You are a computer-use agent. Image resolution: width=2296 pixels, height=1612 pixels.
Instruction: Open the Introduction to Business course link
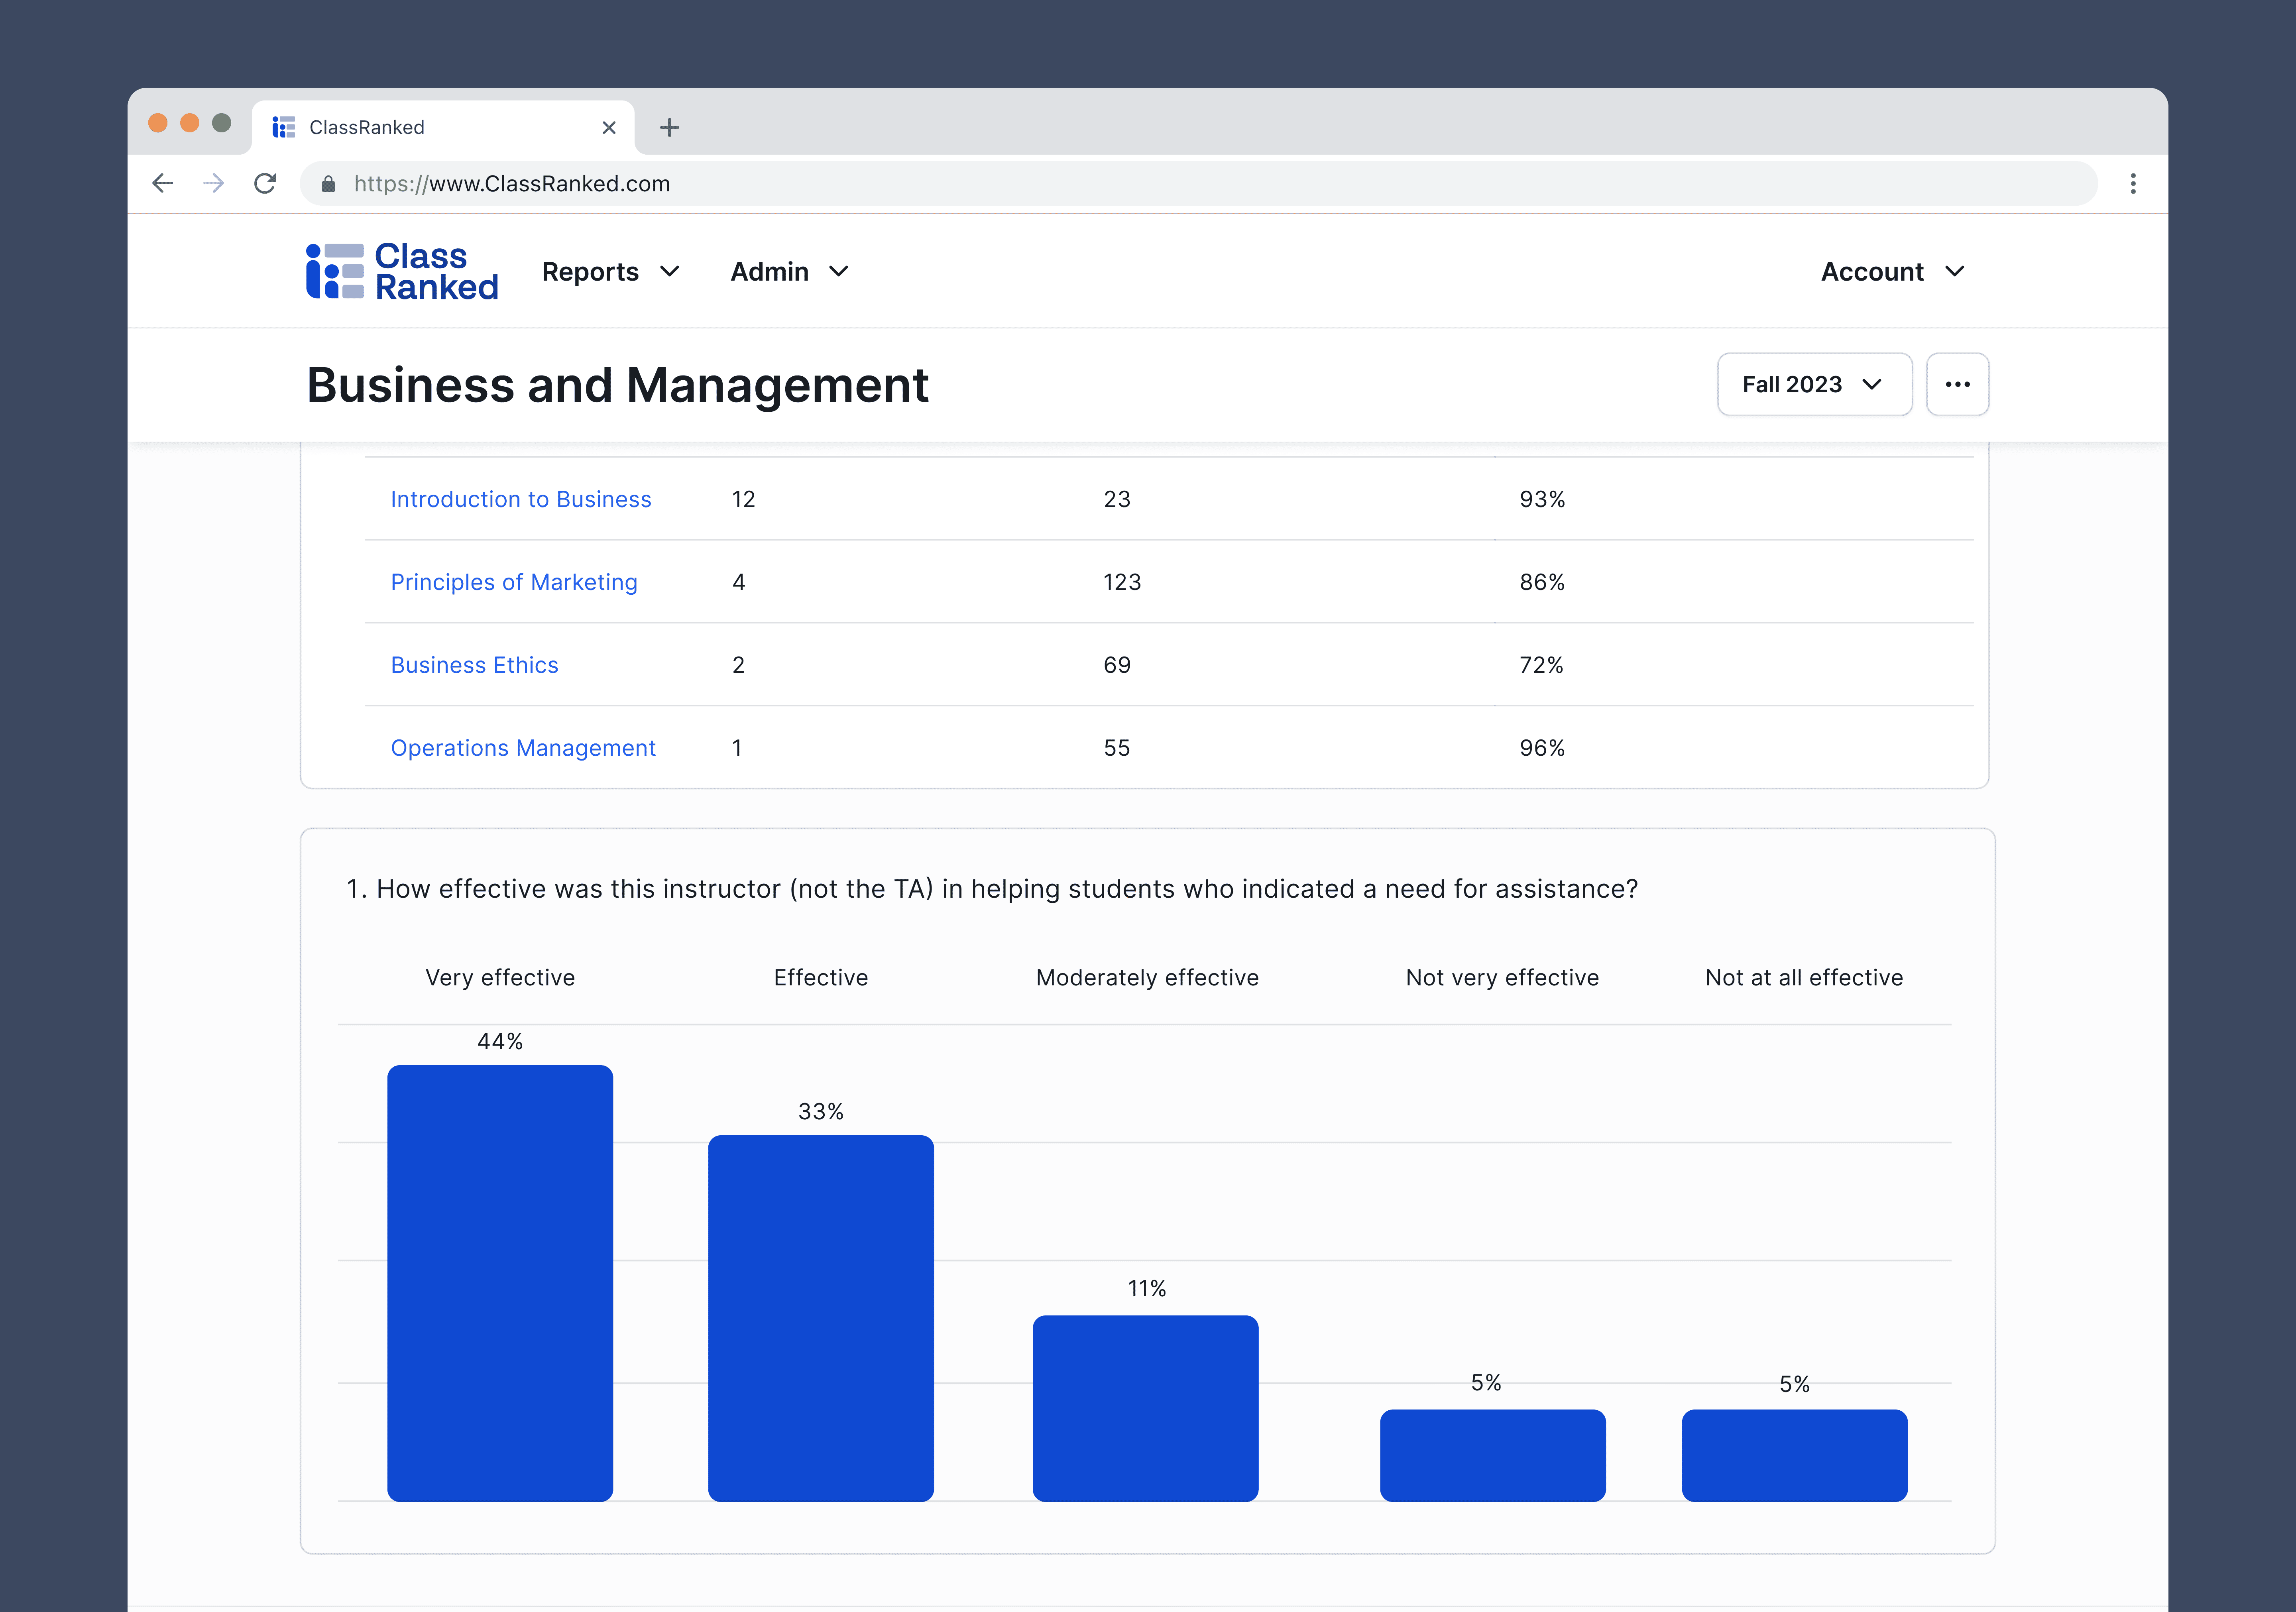(x=520, y=499)
